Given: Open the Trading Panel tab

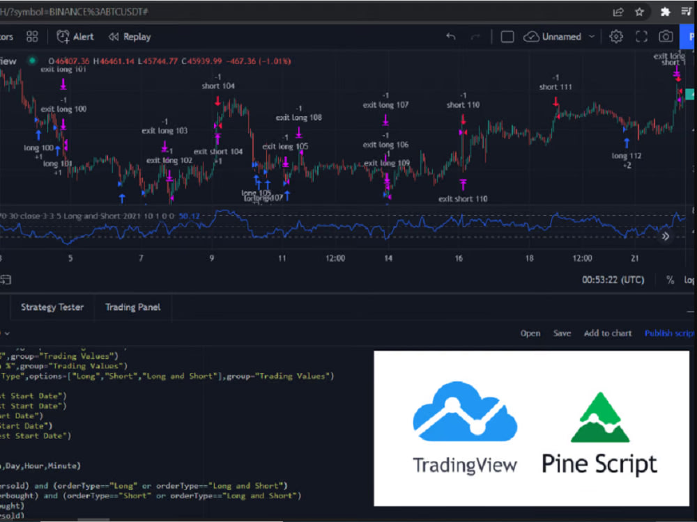Looking at the screenshot, I should (132, 307).
